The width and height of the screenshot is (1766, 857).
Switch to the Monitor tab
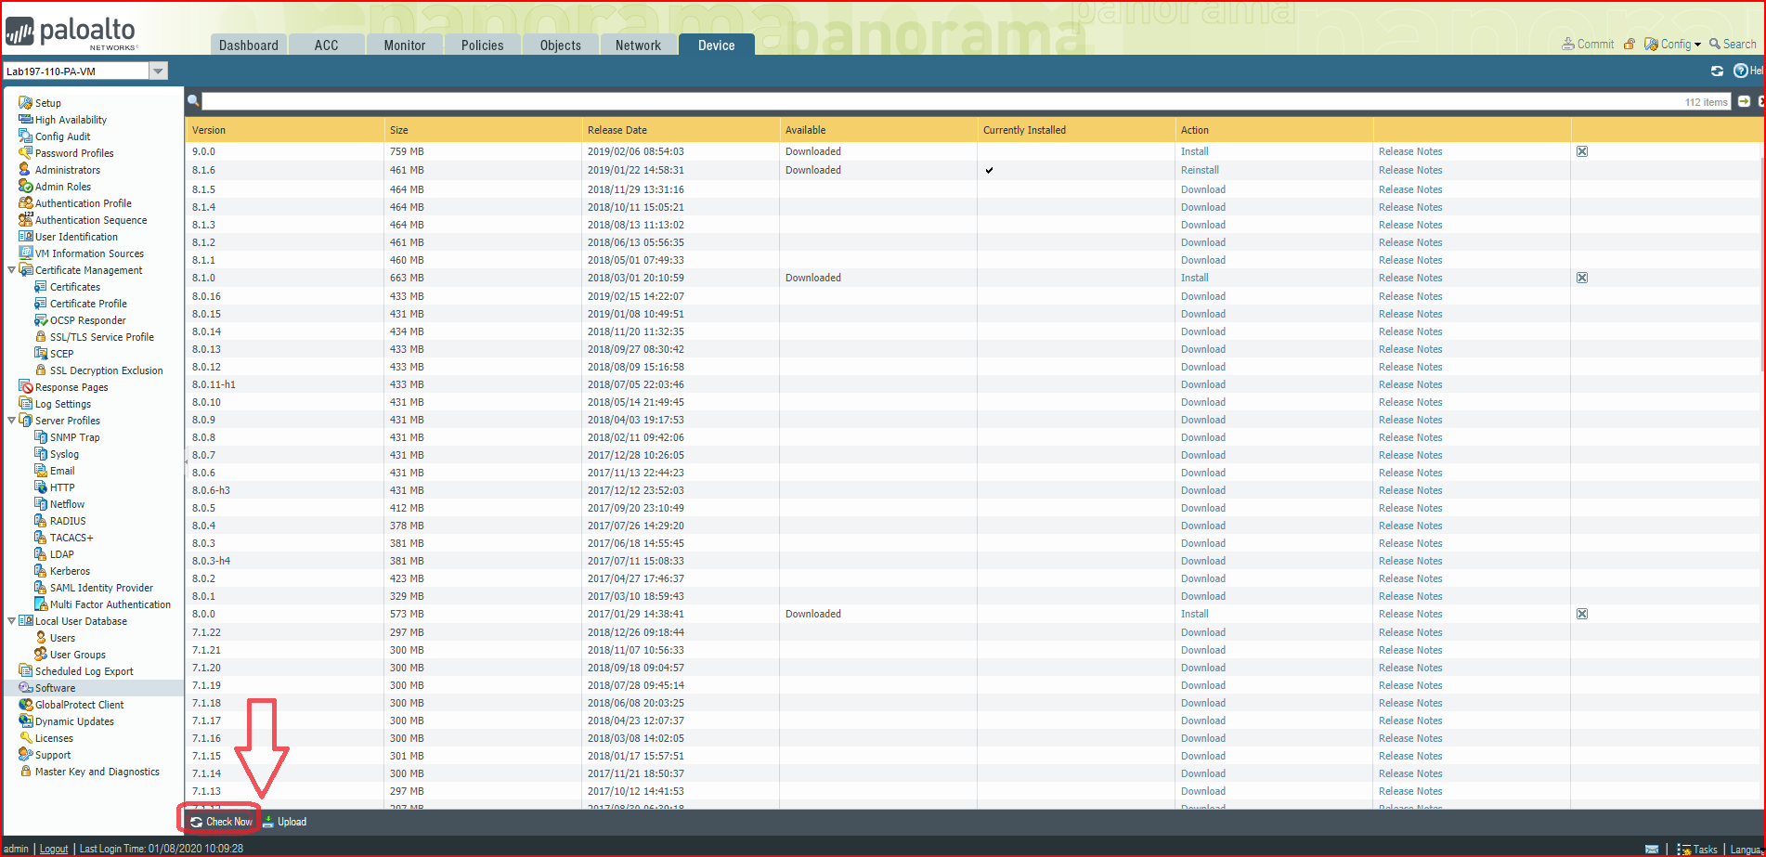pyautogui.click(x=404, y=44)
